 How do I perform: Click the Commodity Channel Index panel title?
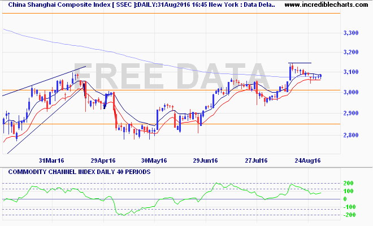(x=76, y=171)
